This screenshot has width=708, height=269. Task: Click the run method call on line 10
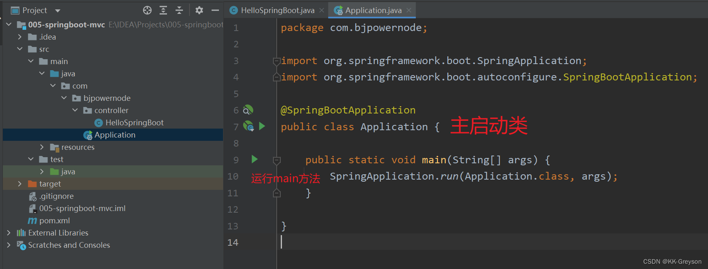pyautogui.click(x=449, y=176)
